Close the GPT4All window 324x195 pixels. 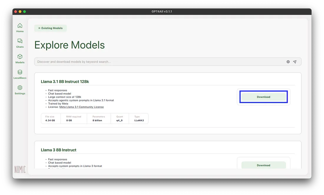(x=16, y=11)
